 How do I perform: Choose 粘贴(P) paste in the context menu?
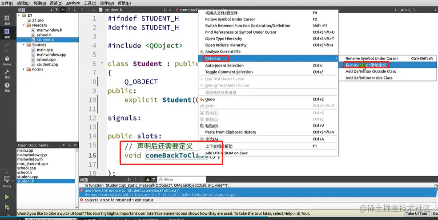pyautogui.click(x=269, y=126)
